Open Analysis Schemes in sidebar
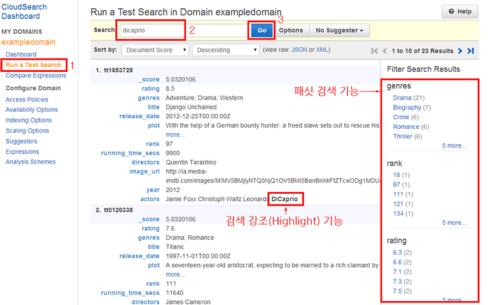 tap(31, 161)
